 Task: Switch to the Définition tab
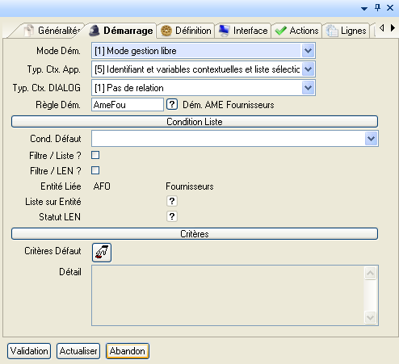coord(186,31)
